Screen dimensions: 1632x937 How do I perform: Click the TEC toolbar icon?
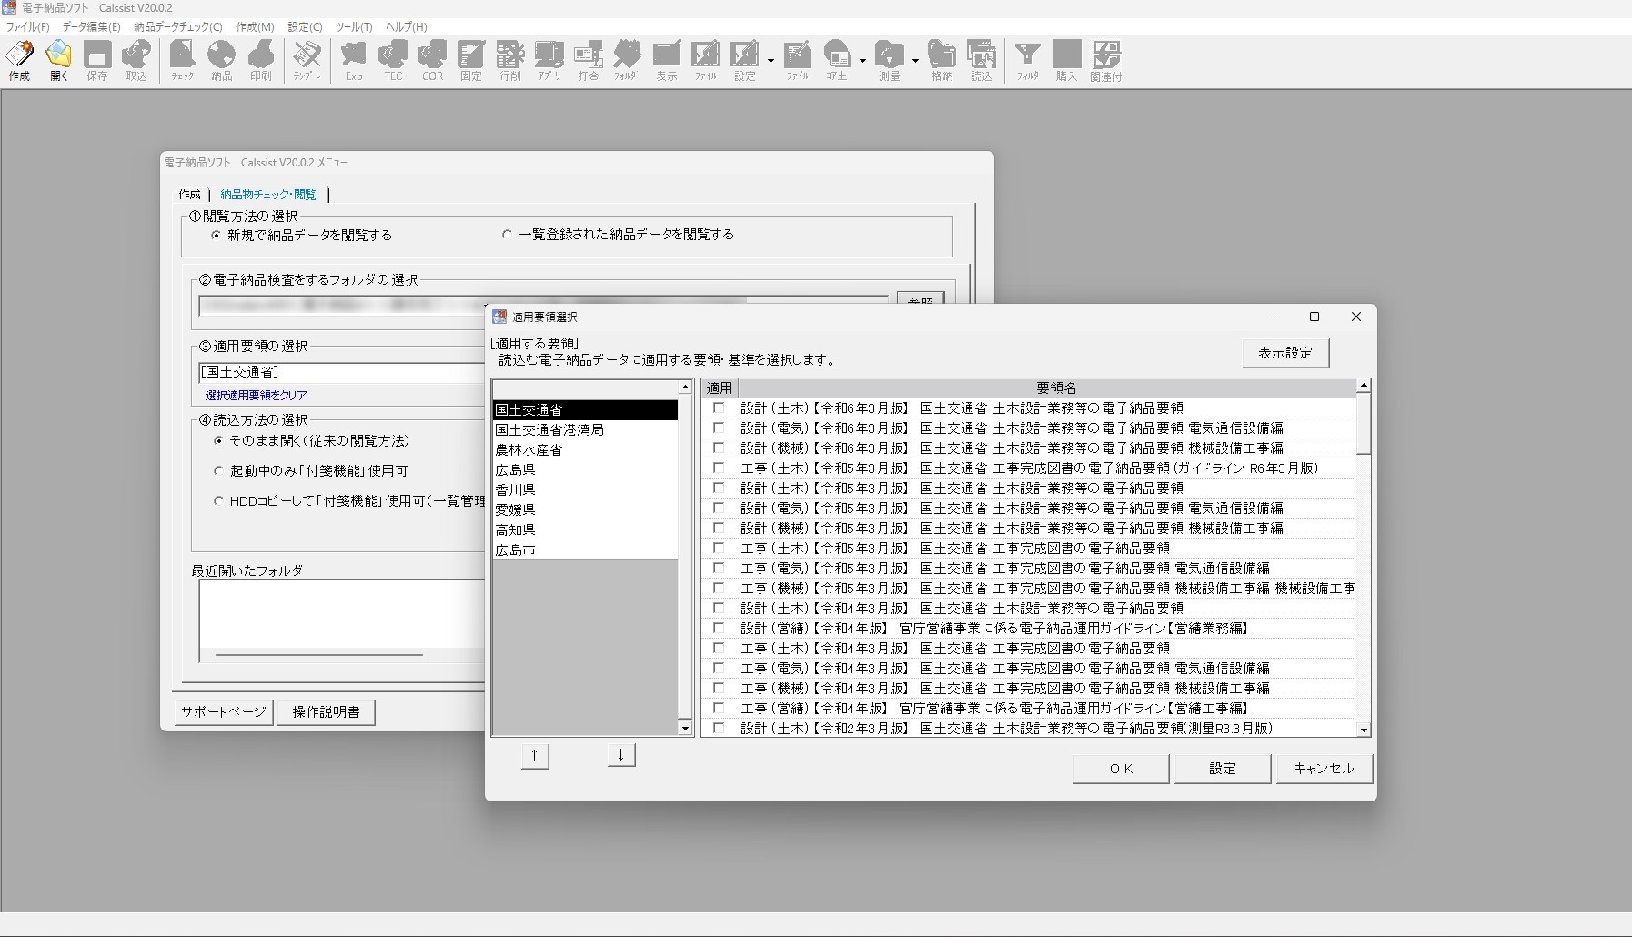(x=393, y=60)
